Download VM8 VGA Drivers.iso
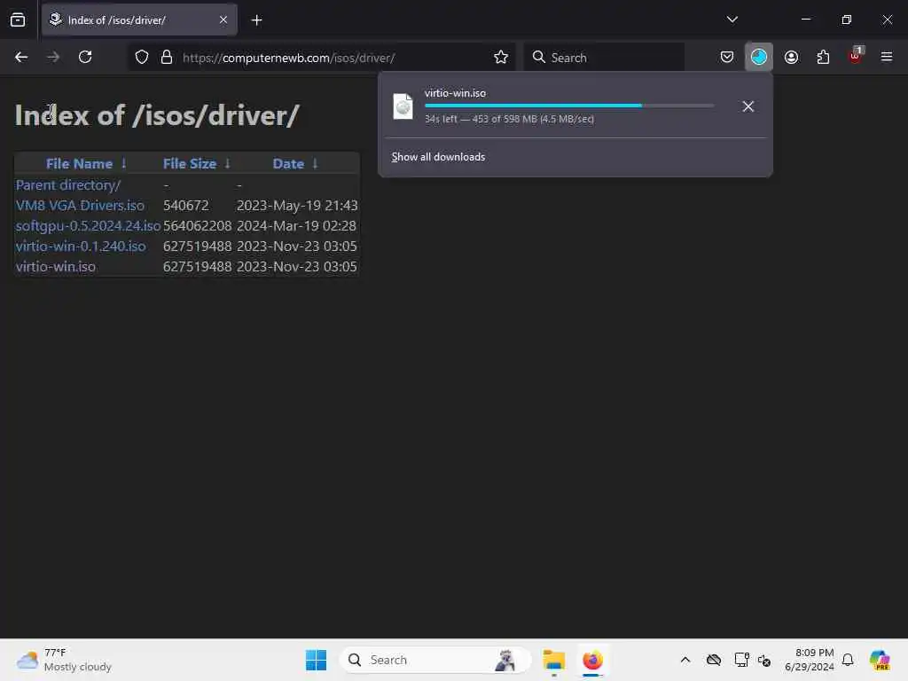 pos(80,206)
